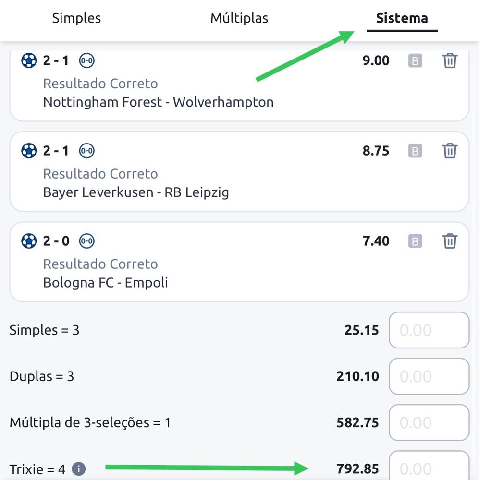Viewport: 479px width, 480px height.
Task: Click the Trixie info icon
Action: 79,469
